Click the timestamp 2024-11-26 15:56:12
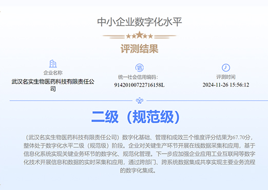 226,85
